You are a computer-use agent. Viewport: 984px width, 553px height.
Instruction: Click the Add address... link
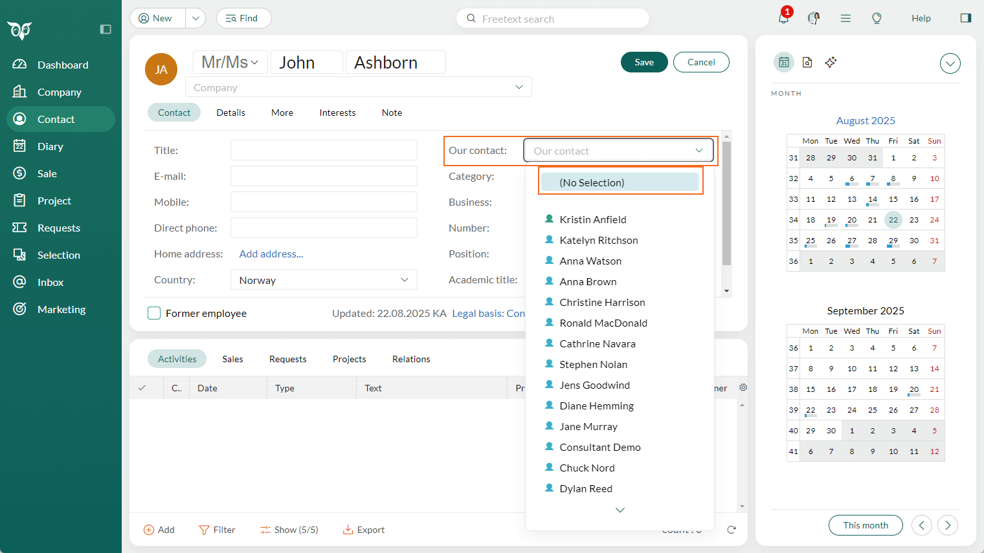(271, 254)
